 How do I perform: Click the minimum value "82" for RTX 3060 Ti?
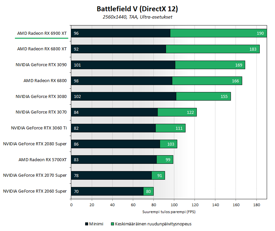(x=76, y=128)
